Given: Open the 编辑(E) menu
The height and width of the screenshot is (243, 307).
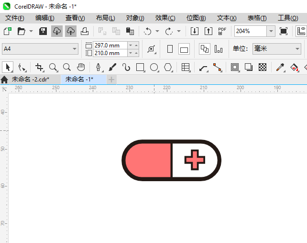Looking at the screenshot, I should (45, 18).
